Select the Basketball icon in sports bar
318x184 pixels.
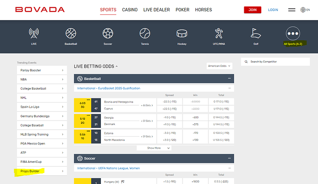pyautogui.click(x=71, y=34)
